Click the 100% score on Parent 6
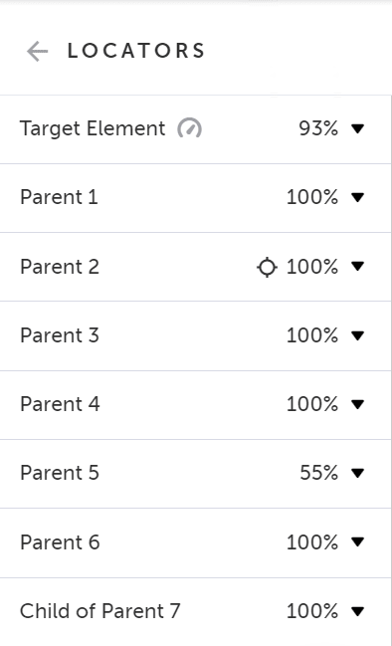 (x=312, y=541)
